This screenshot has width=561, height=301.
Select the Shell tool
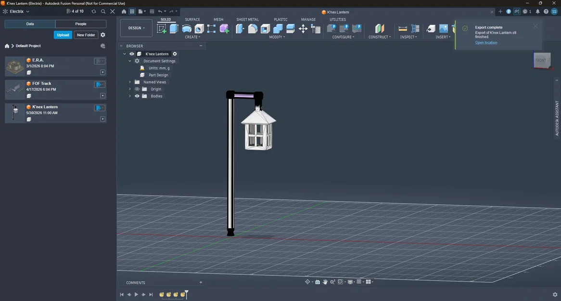265,29
